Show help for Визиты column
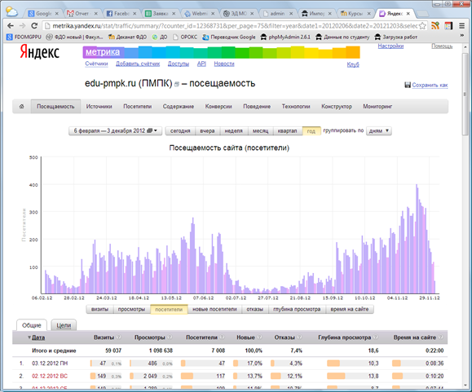This screenshot has width=472, height=392. click(x=118, y=337)
